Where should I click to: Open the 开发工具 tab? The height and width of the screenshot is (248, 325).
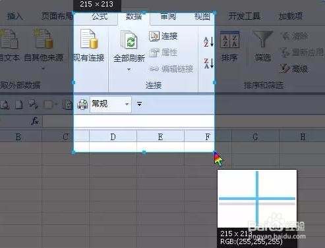(x=245, y=16)
